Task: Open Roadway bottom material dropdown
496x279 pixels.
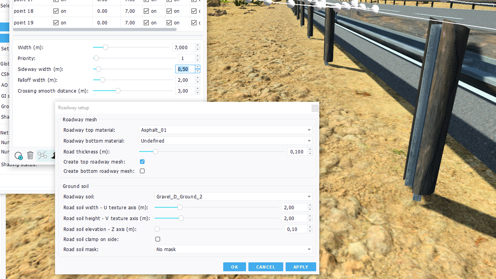Action: click(x=226, y=141)
